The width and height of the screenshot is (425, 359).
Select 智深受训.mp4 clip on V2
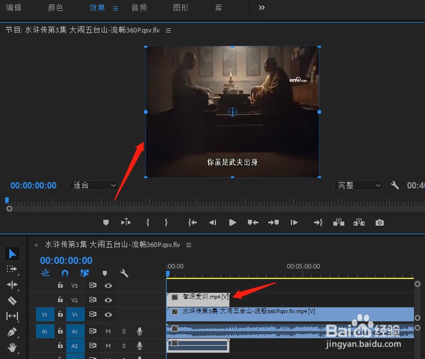pos(198,299)
